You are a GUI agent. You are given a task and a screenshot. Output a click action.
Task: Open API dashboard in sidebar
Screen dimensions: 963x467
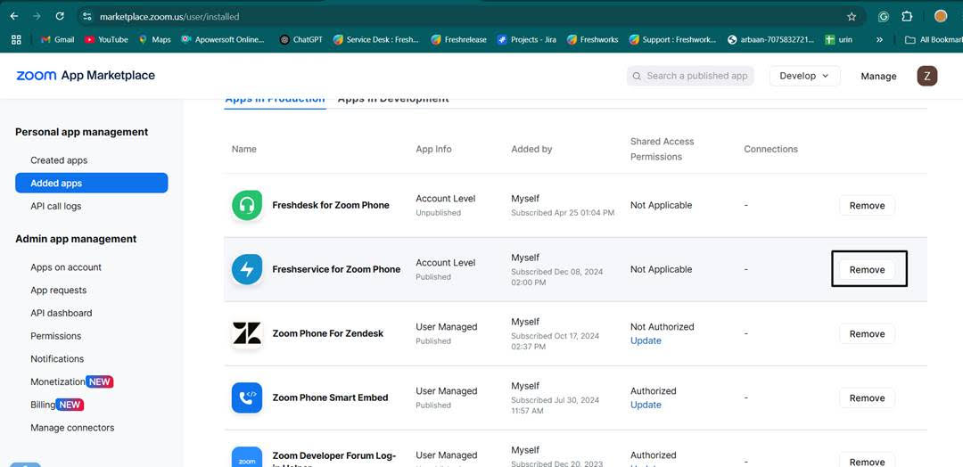pyautogui.click(x=62, y=313)
